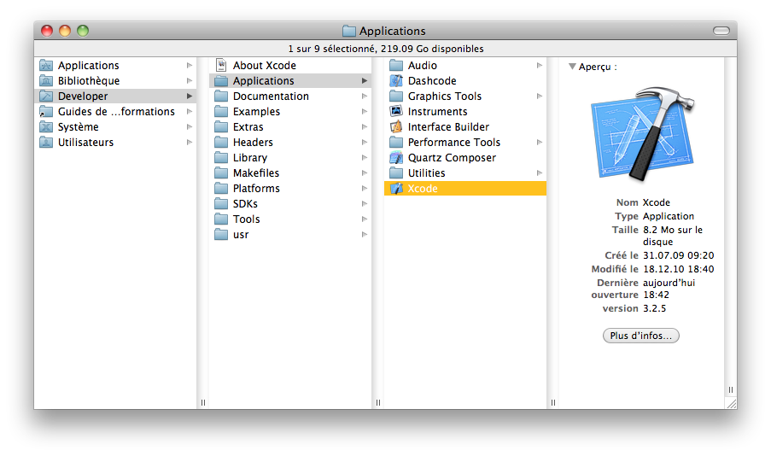This screenshot has height=456, width=771.
Task: Click the Applications folder proxy icon in title bar
Action: 349,31
